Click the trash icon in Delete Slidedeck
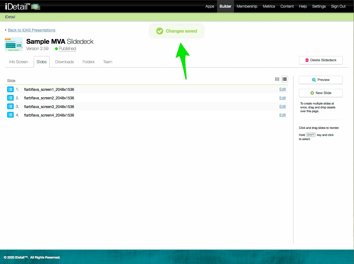 tap(307, 60)
